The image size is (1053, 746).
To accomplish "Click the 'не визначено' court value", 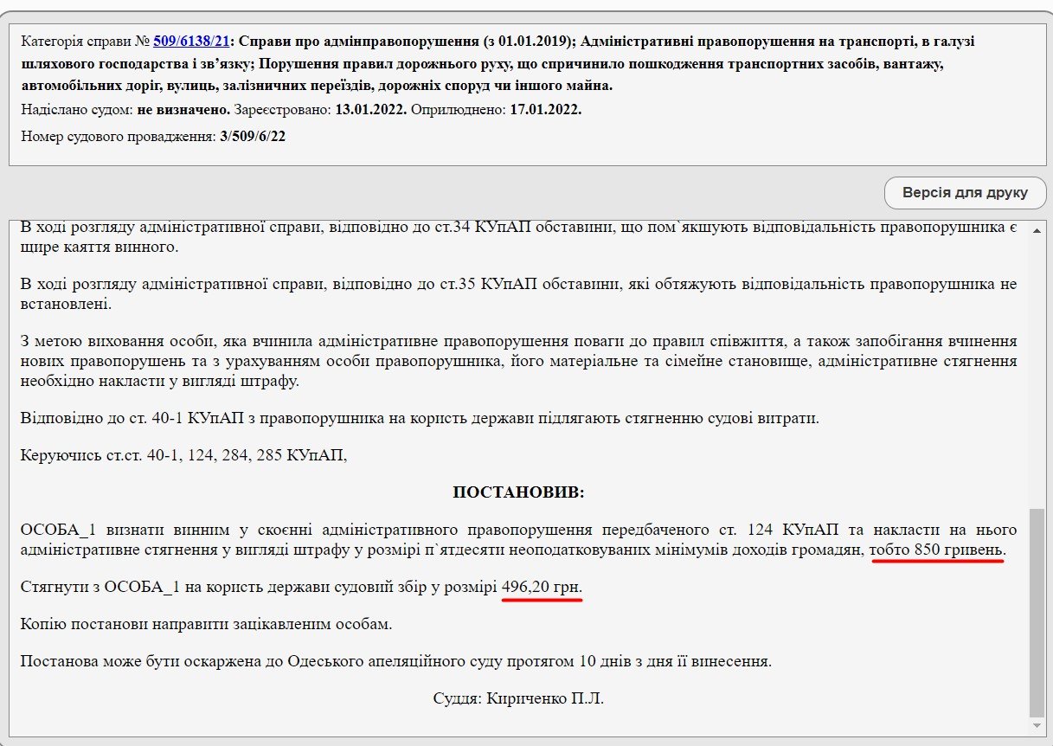I will pyautogui.click(x=183, y=110).
